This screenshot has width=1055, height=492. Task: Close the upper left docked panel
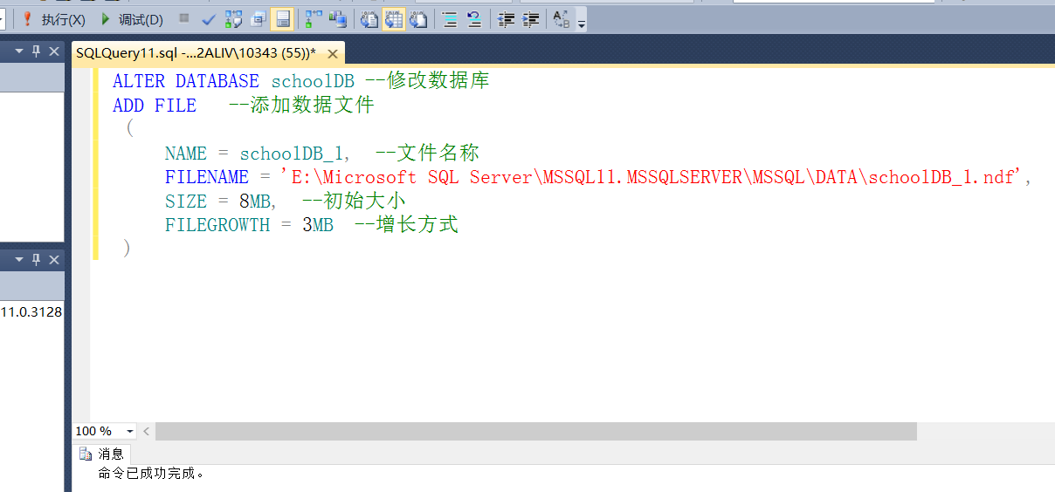(54, 51)
